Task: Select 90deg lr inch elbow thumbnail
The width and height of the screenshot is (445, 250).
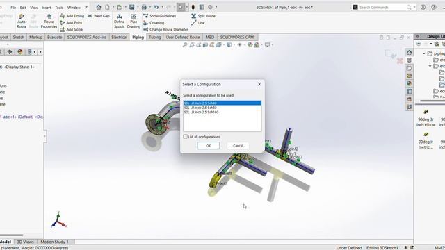Action: [x=426, y=118]
